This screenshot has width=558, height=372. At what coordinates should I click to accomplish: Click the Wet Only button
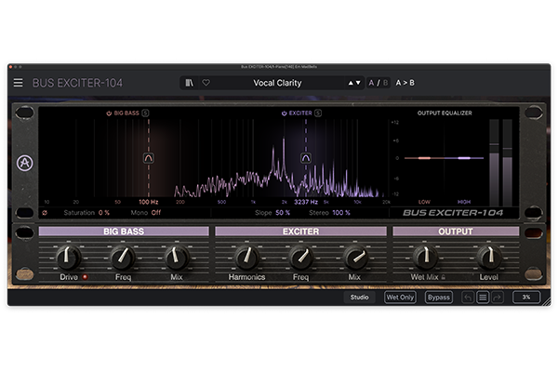400,298
